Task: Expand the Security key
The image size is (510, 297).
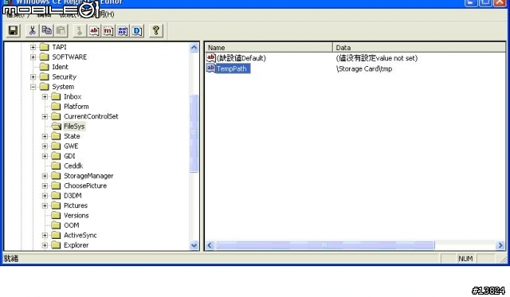Action: [x=33, y=77]
